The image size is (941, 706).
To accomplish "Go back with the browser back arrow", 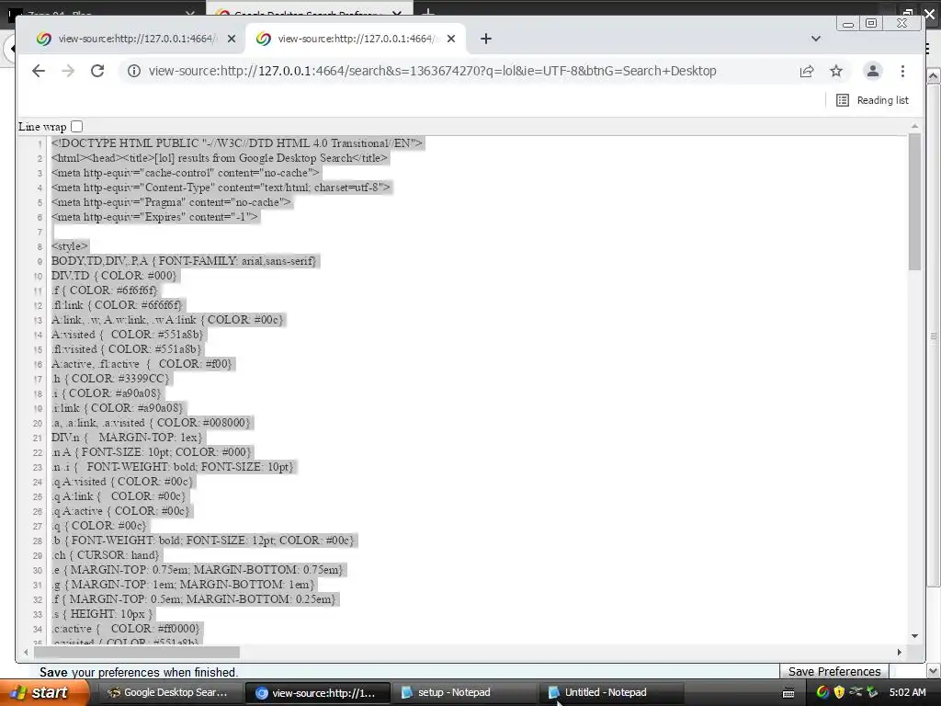I will tap(39, 71).
